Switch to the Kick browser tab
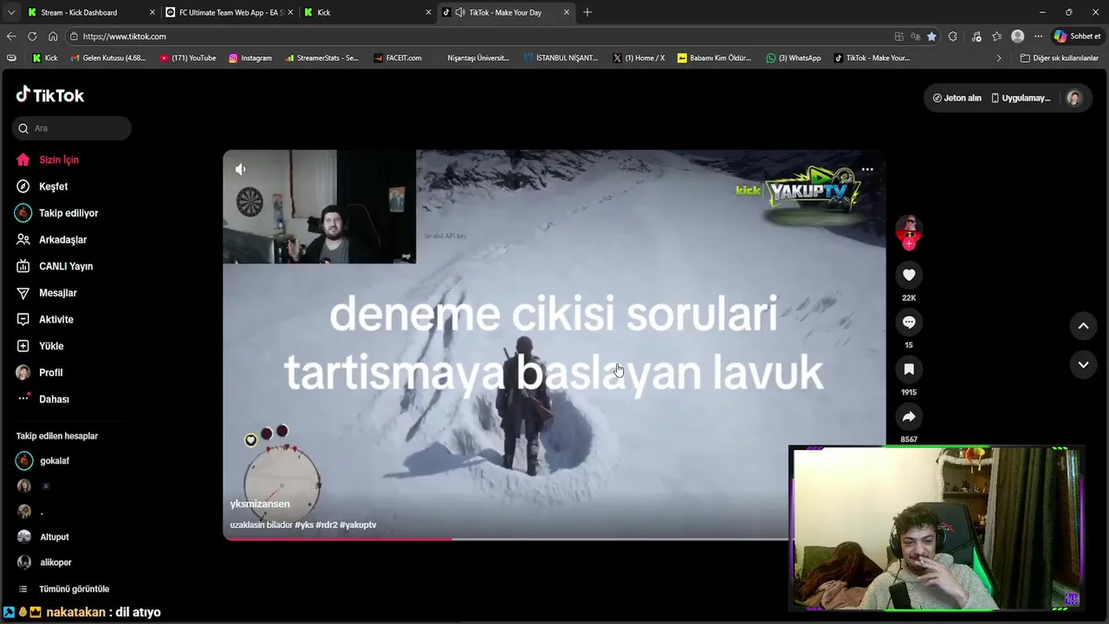This screenshot has width=1109, height=624. (367, 12)
